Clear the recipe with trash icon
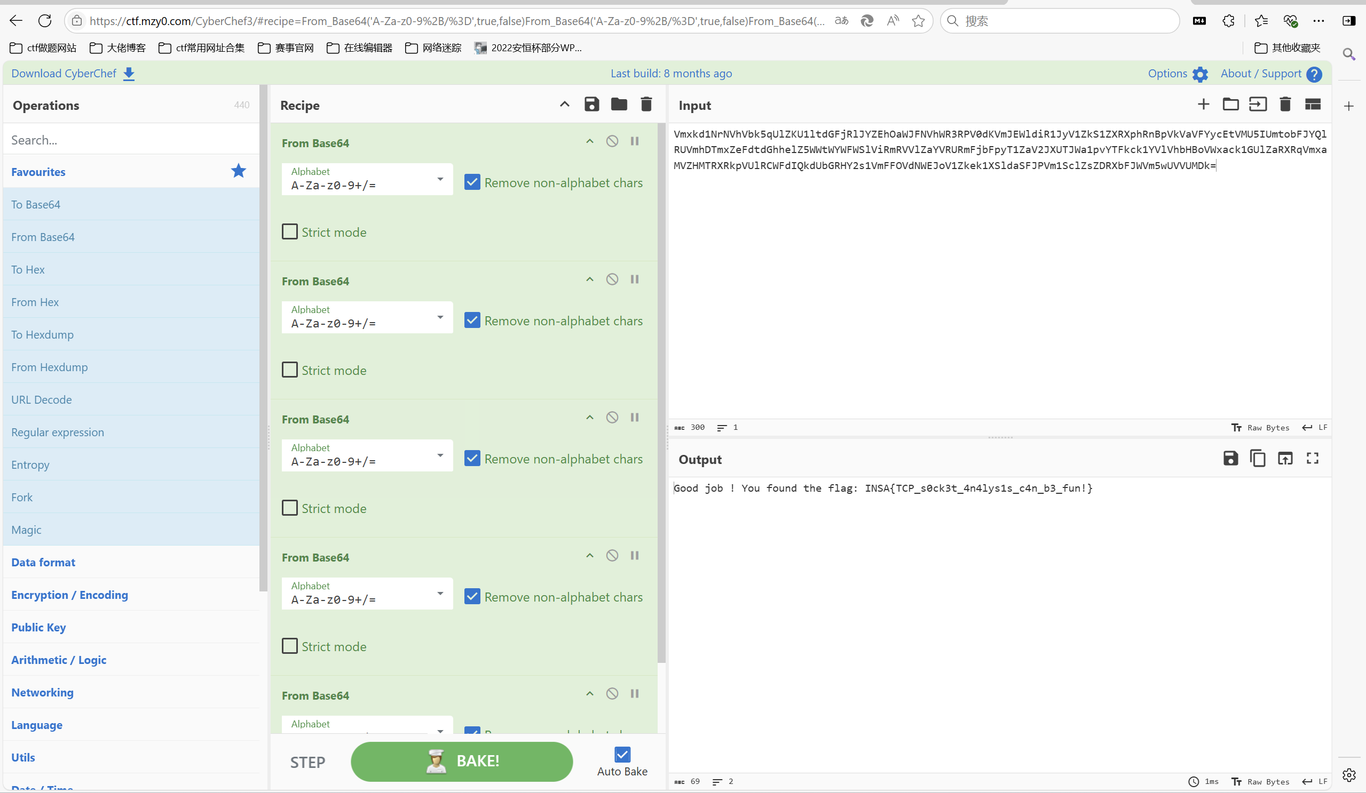The width and height of the screenshot is (1366, 793). coord(646,104)
